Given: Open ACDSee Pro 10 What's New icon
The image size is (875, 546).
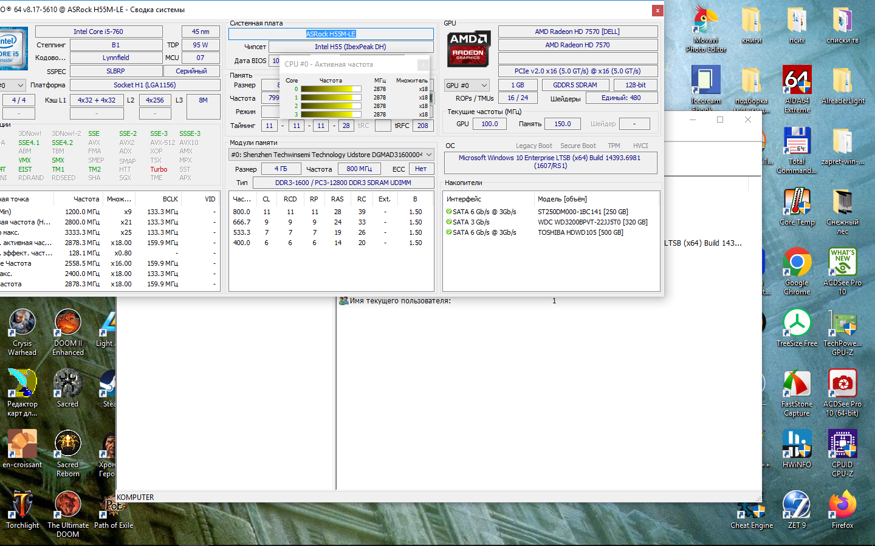Looking at the screenshot, I should 843,271.
